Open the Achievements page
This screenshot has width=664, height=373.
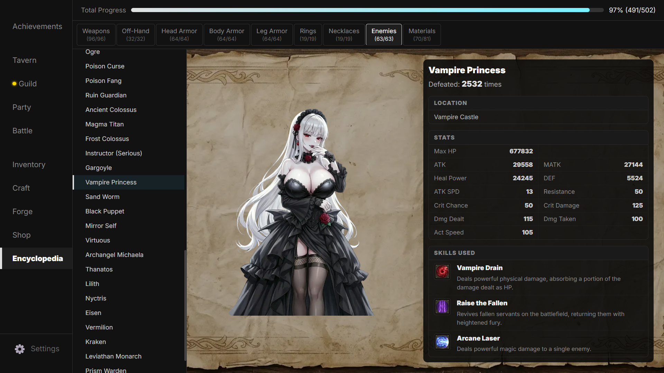[37, 27]
